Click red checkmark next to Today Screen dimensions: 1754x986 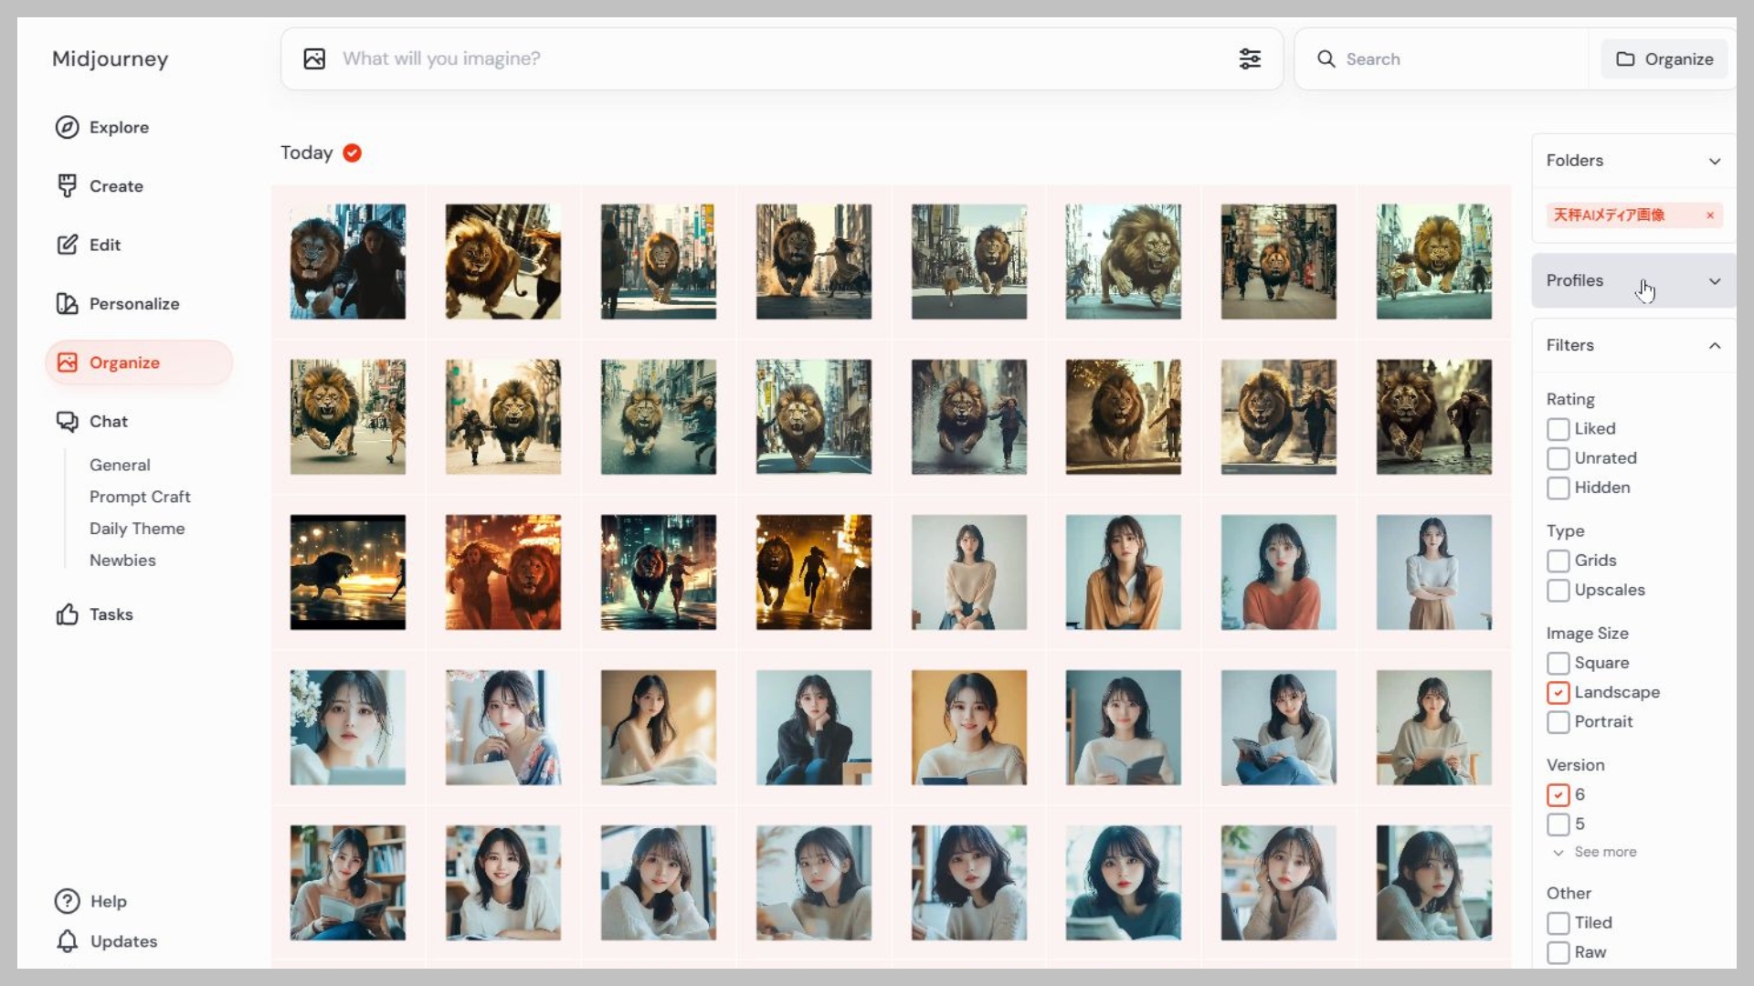tap(352, 152)
